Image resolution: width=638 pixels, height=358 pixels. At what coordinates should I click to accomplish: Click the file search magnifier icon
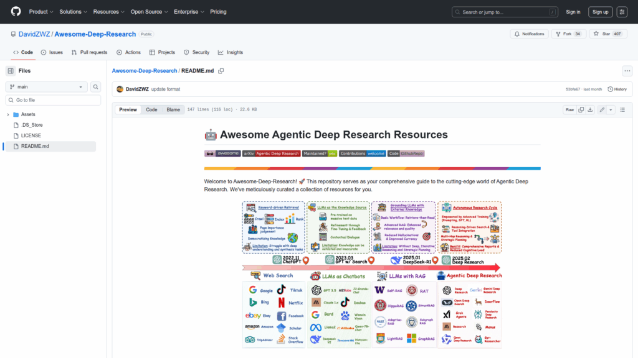tap(96, 88)
